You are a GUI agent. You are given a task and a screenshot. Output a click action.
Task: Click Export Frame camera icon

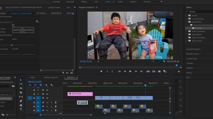coord(159,71)
